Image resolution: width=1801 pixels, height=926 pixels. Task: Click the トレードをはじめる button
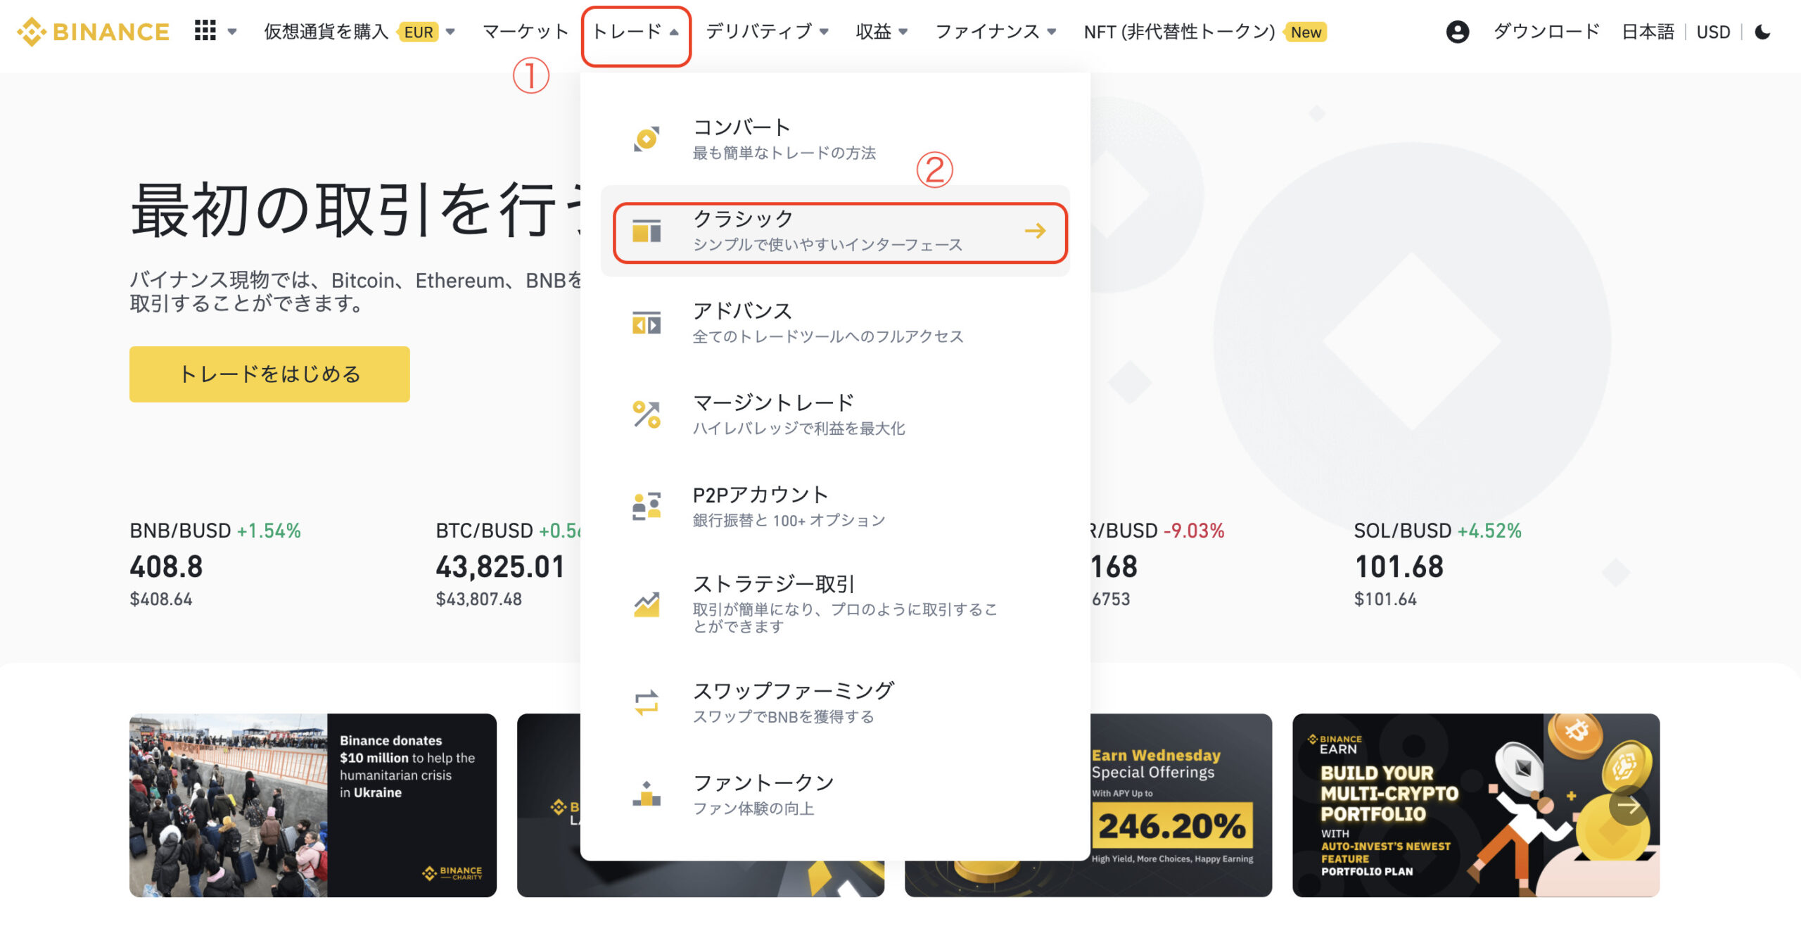click(269, 374)
